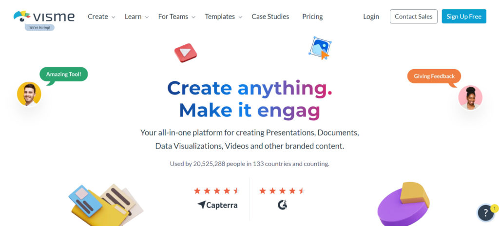Click the blue image placeholder icon
This screenshot has width=499, height=226.
click(320, 48)
